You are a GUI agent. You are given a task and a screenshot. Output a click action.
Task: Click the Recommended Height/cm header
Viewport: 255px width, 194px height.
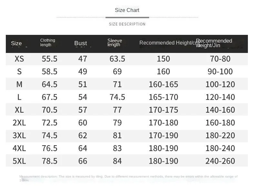tap(169, 43)
